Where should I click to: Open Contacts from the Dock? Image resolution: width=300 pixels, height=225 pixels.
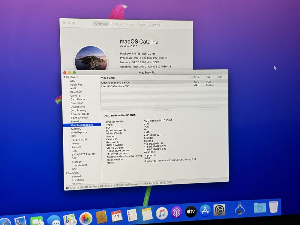[101, 217]
